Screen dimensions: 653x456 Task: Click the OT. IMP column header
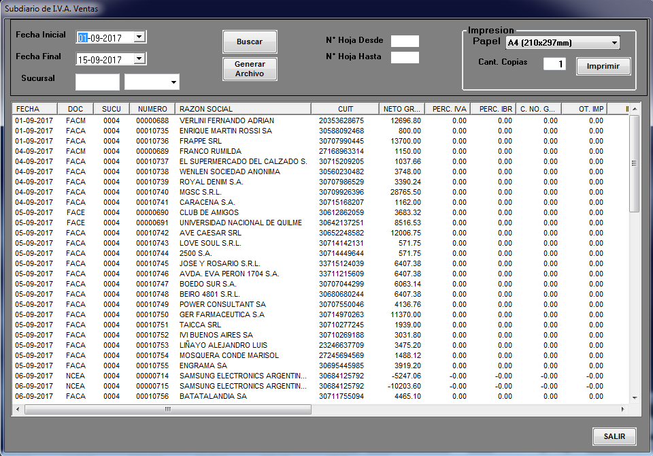point(584,109)
